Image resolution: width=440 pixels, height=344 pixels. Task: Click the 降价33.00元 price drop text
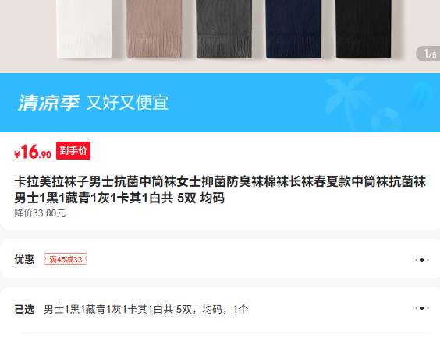(x=40, y=213)
